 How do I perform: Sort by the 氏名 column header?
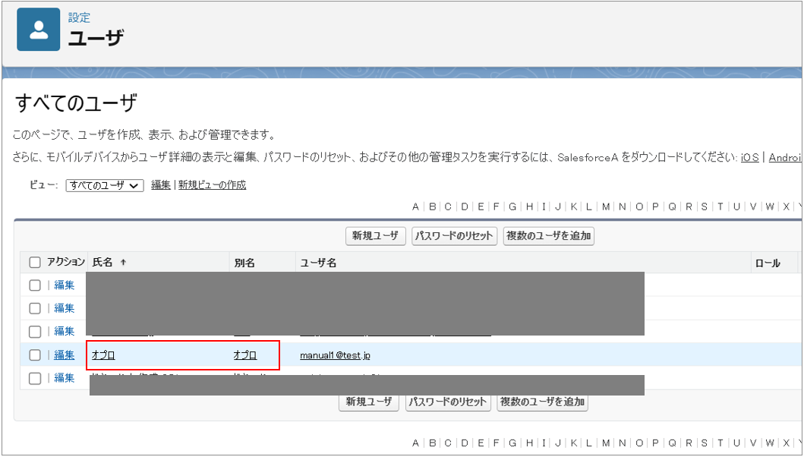[102, 262]
